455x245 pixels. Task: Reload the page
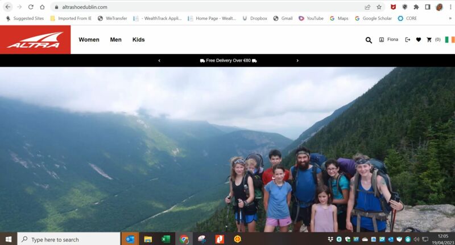coord(31,7)
